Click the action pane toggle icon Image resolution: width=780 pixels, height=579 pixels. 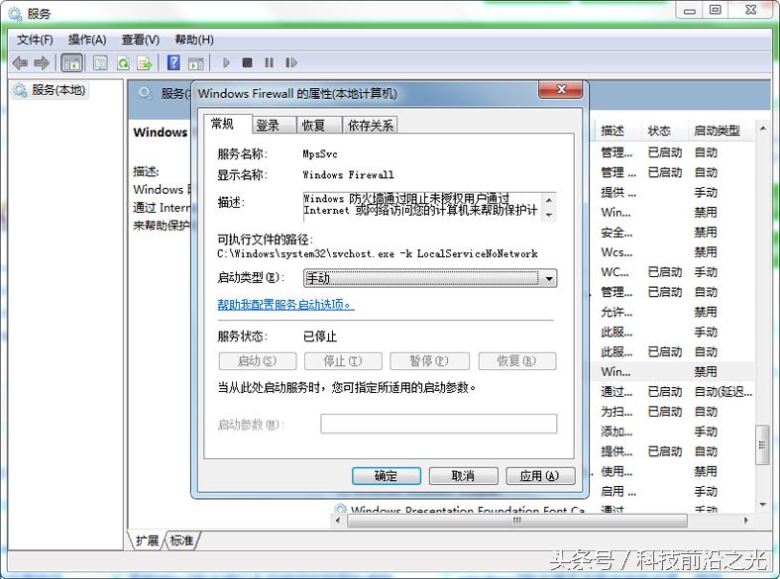196,63
